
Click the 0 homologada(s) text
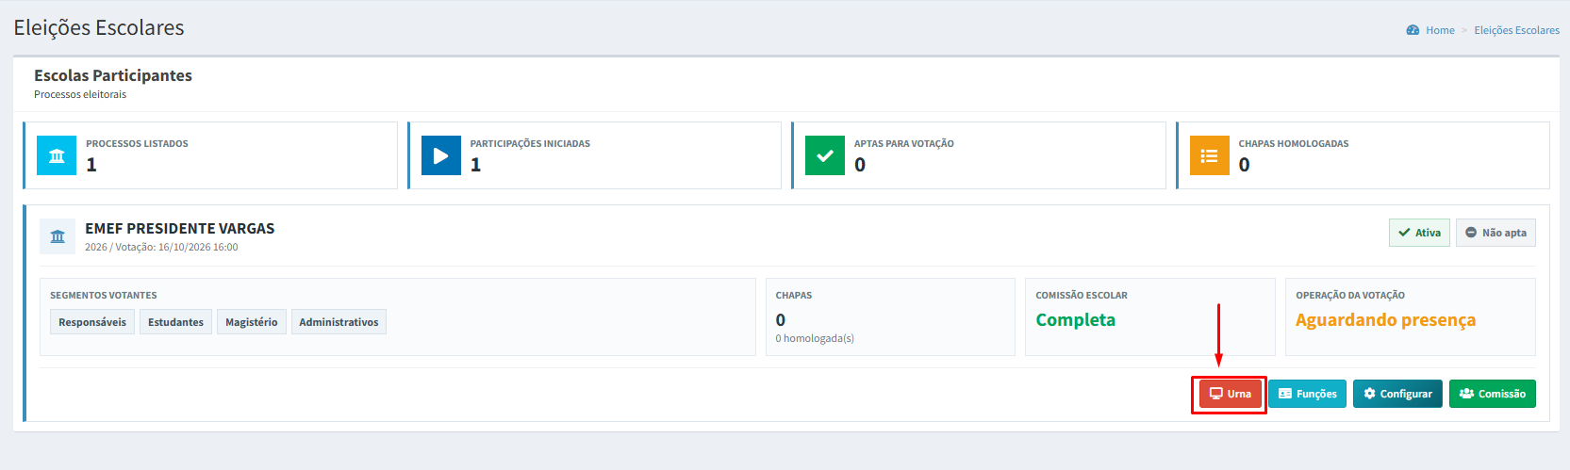point(815,338)
